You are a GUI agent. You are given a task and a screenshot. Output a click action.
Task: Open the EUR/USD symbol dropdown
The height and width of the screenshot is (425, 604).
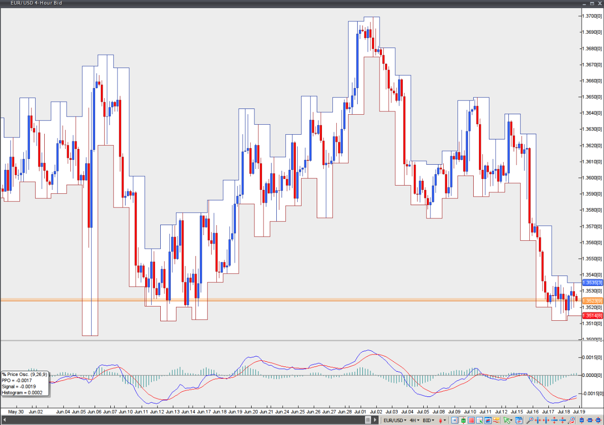[395, 420]
